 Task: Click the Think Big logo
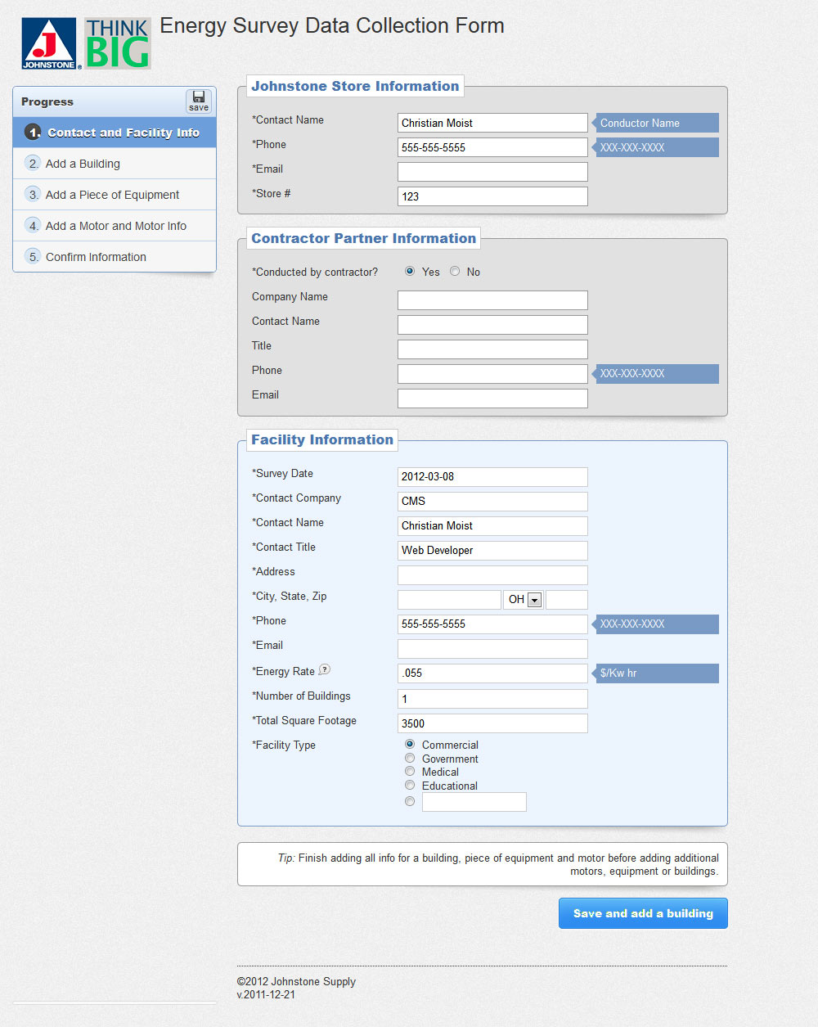click(x=118, y=43)
